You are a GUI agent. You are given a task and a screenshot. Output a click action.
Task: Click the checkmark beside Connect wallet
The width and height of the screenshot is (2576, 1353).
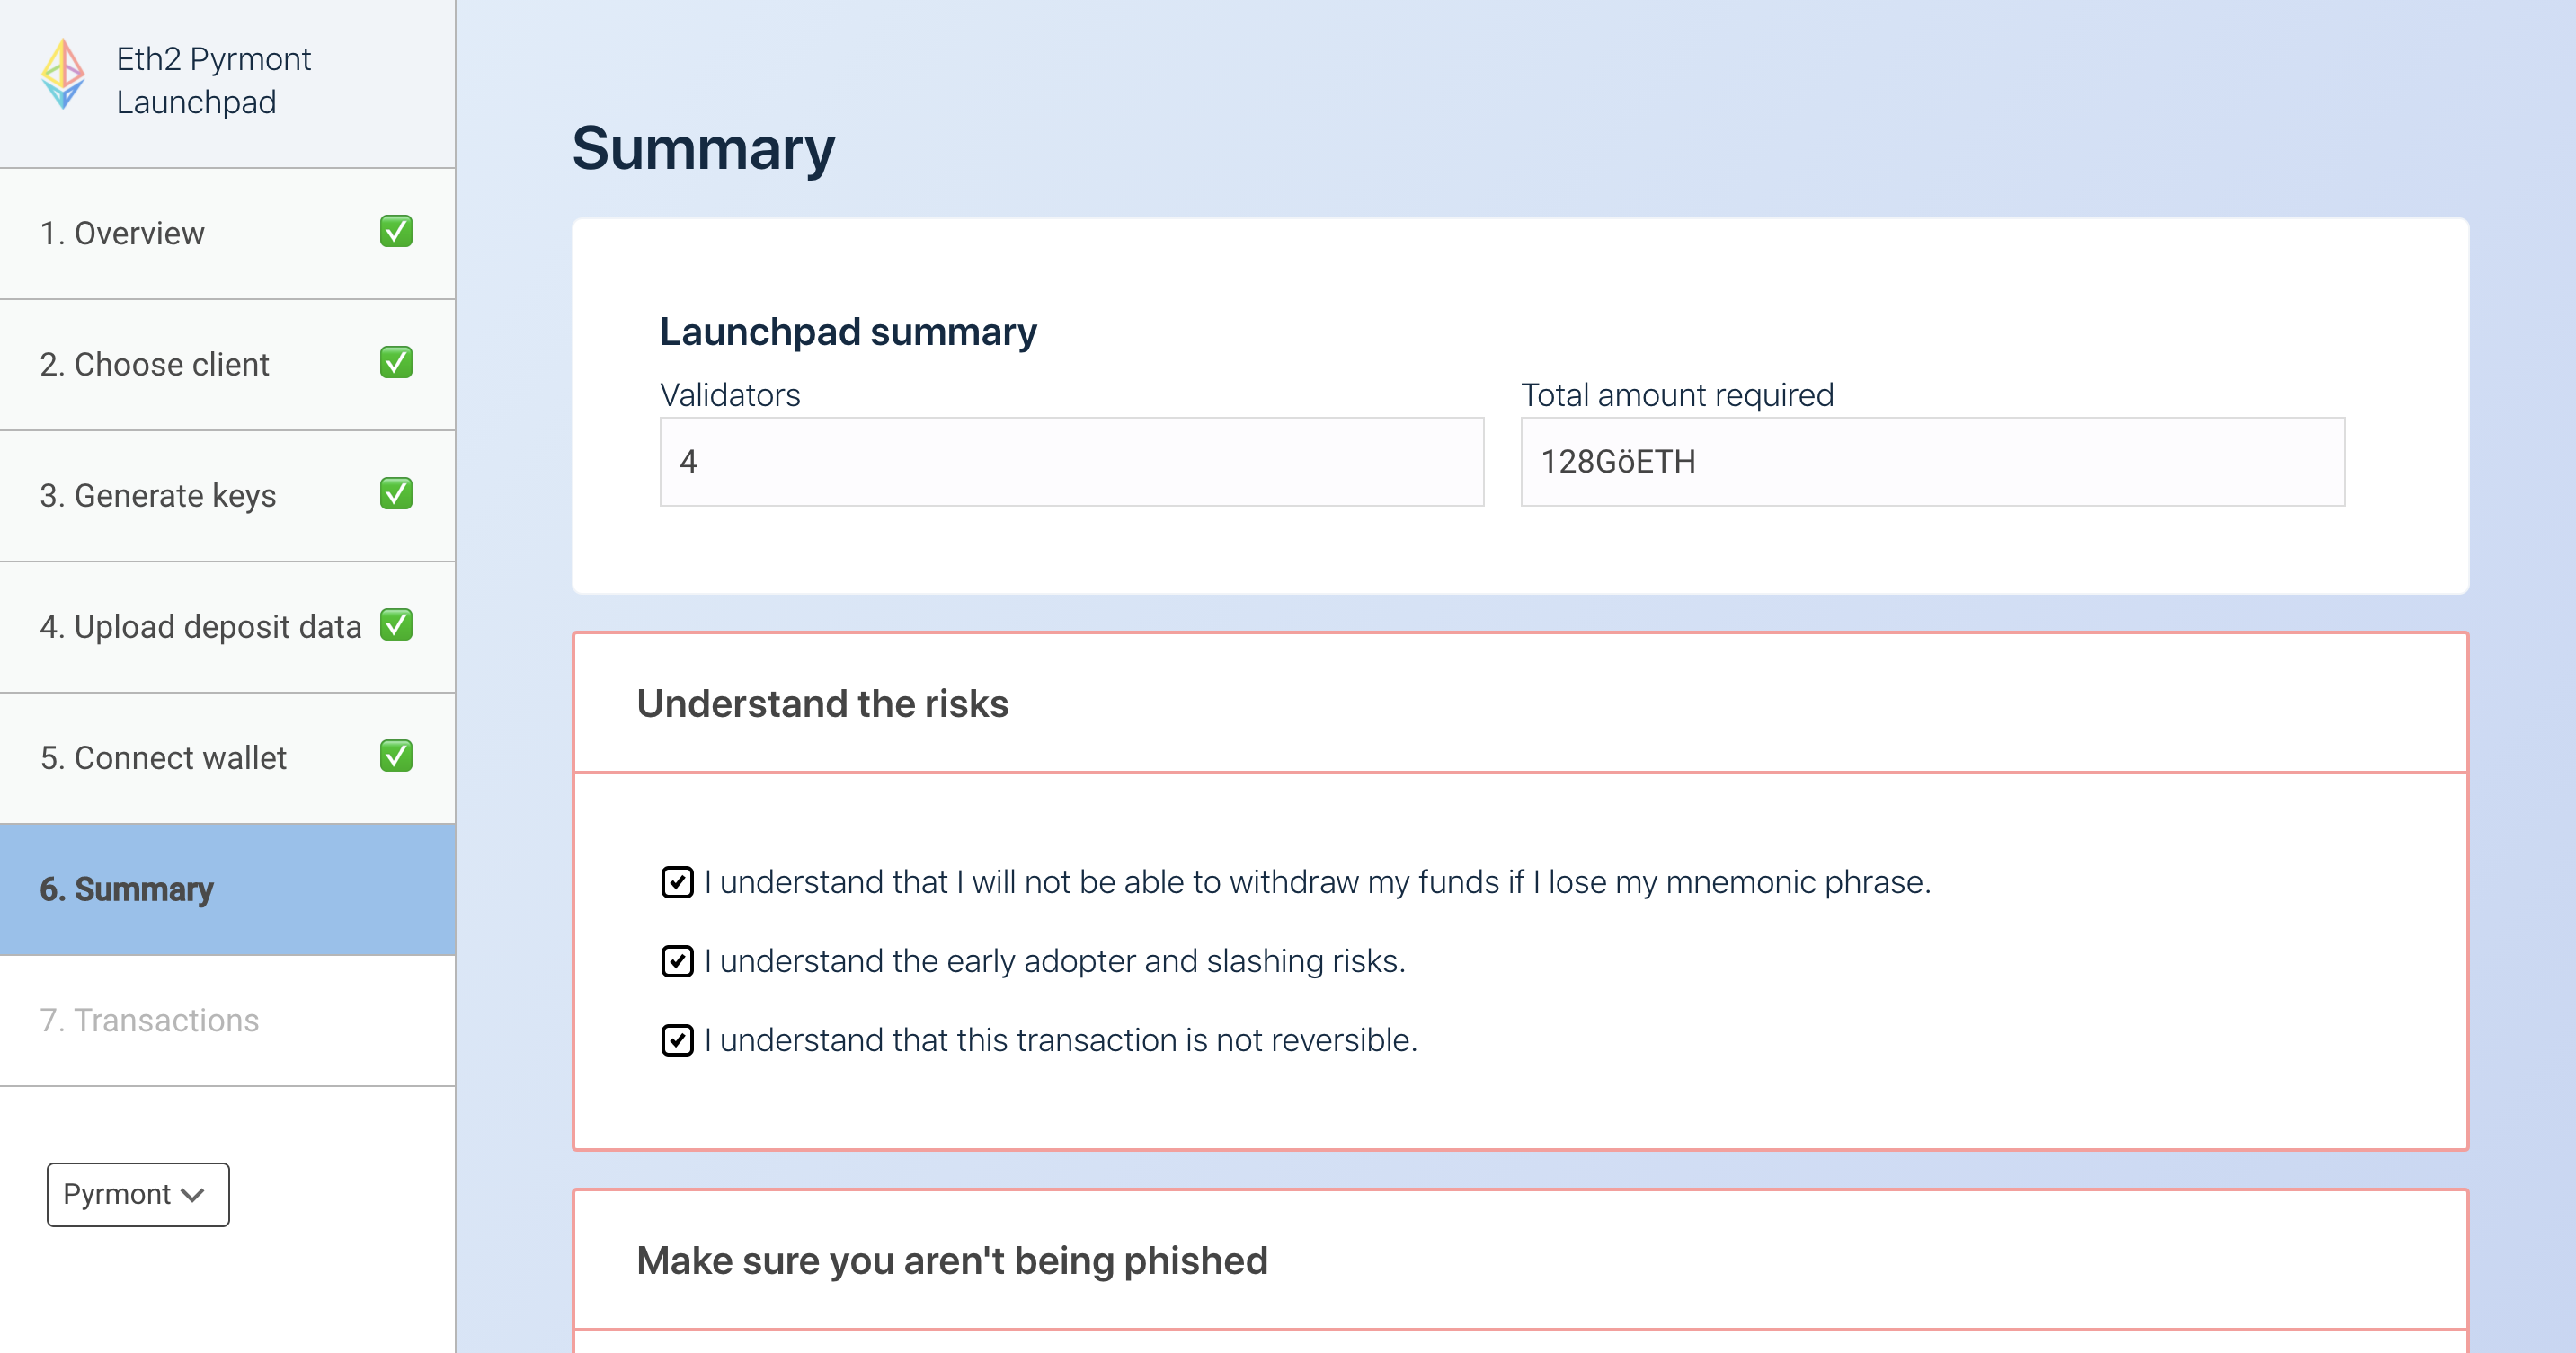(396, 756)
